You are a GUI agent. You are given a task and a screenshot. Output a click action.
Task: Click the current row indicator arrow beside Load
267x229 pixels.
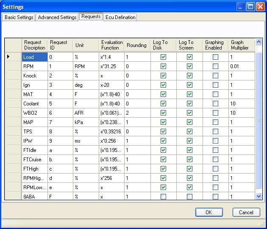click(8, 57)
